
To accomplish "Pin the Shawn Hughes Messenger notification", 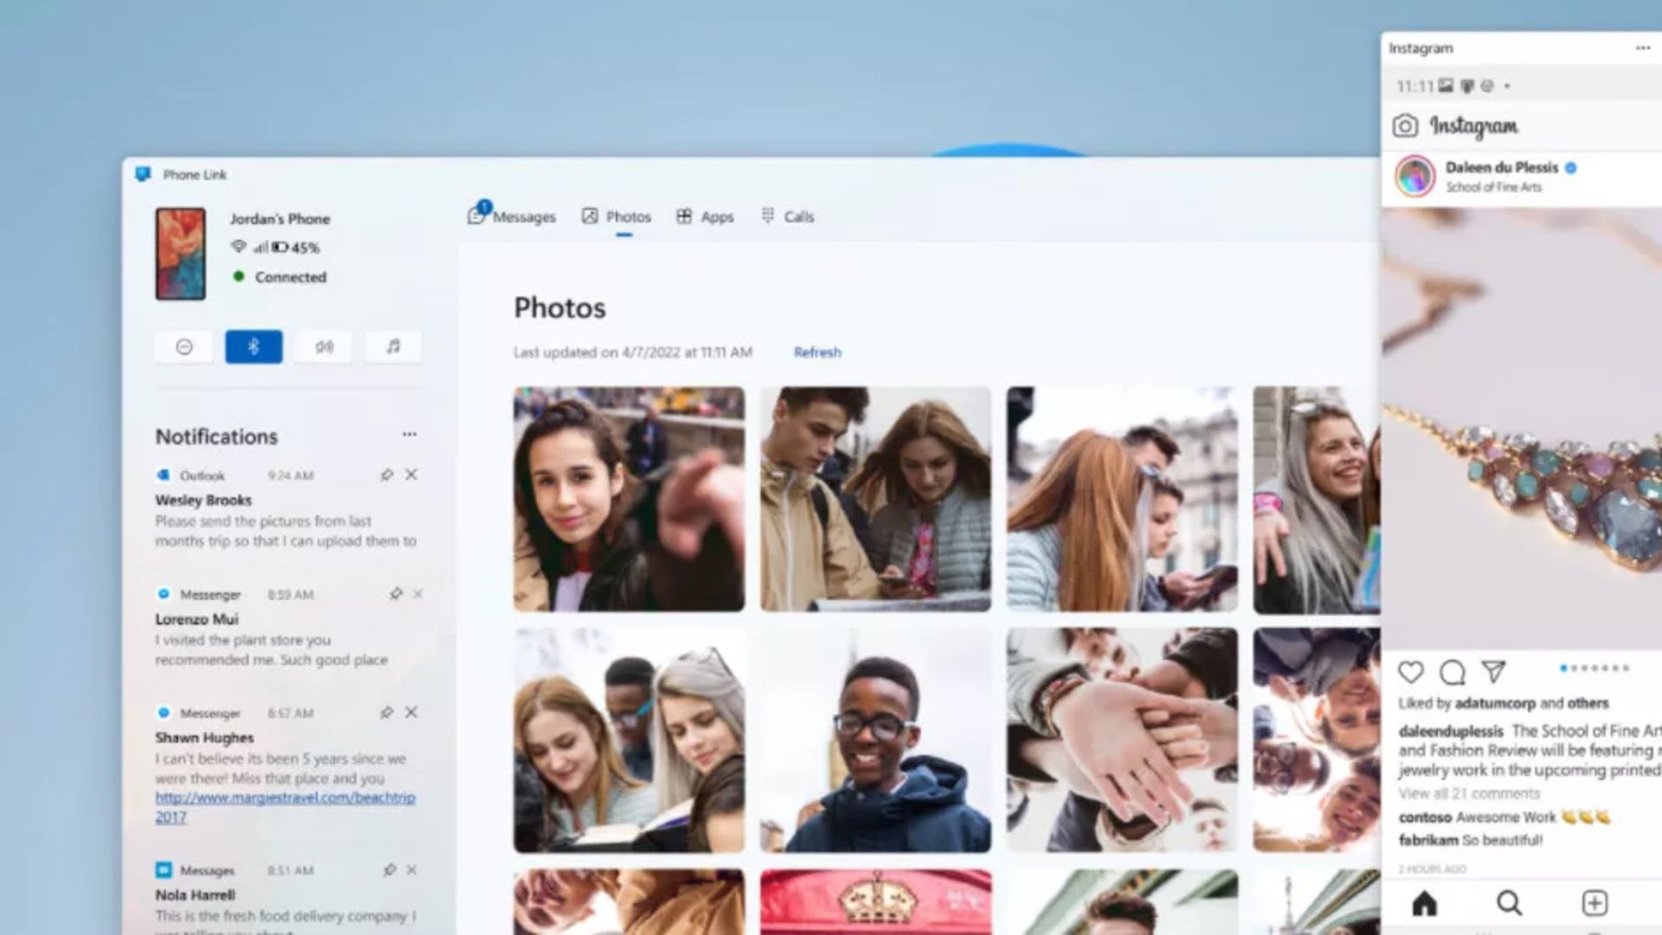I will point(387,713).
